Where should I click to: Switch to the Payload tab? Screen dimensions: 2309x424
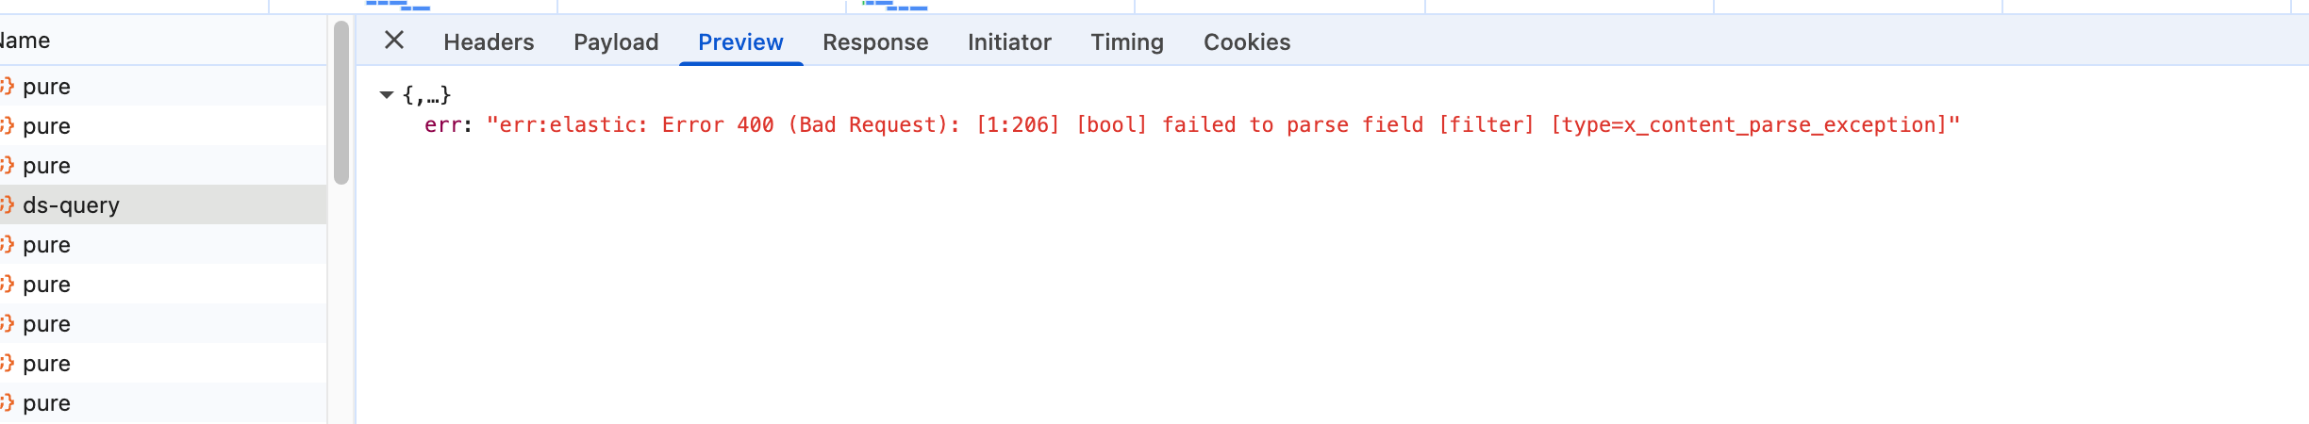click(616, 42)
